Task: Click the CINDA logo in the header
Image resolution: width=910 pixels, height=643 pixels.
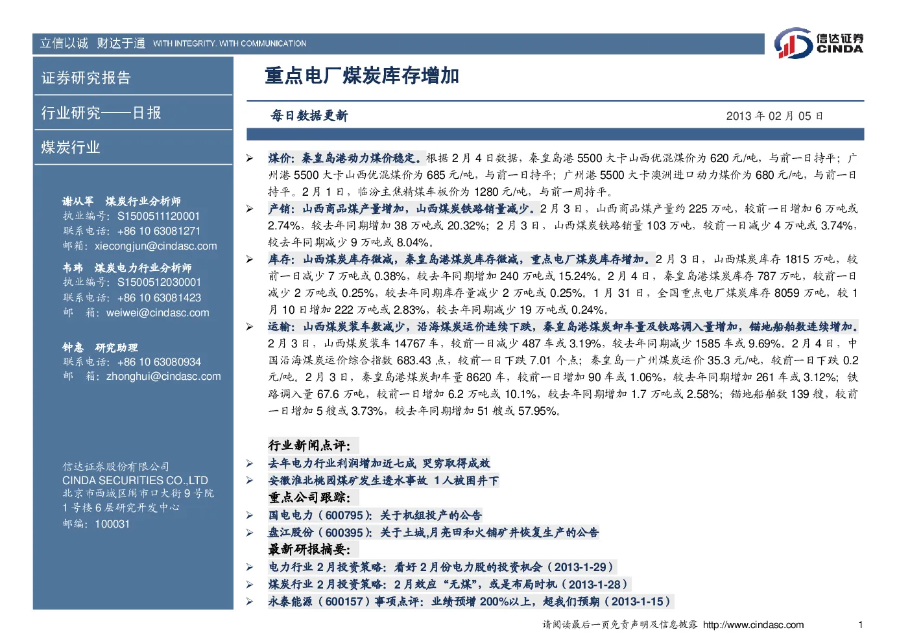Action: click(819, 43)
